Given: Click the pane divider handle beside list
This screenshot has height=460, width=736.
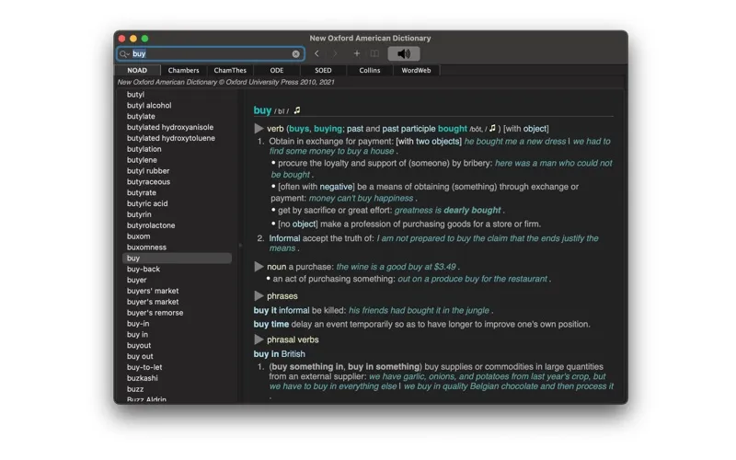Looking at the screenshot, I should coord(241,245).
